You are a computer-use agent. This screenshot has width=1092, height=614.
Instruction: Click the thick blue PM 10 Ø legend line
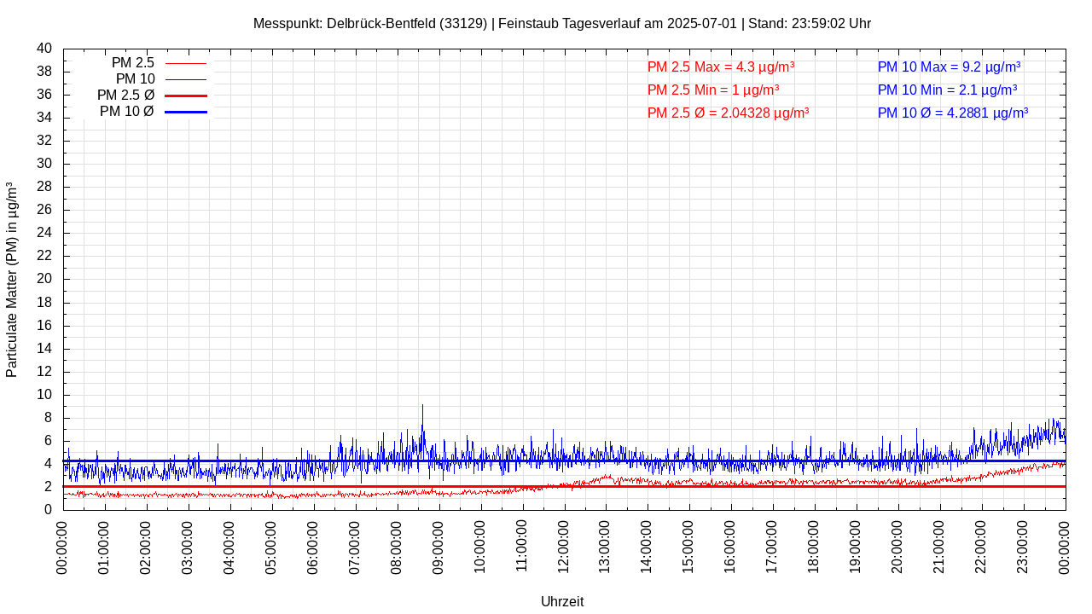click(185, 112)
